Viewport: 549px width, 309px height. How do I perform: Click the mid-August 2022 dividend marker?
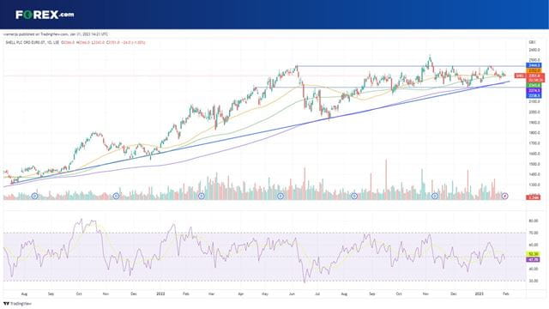354,197
